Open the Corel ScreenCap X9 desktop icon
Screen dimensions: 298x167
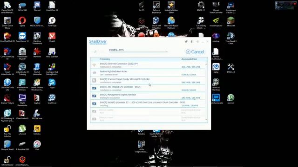point(7,54)
